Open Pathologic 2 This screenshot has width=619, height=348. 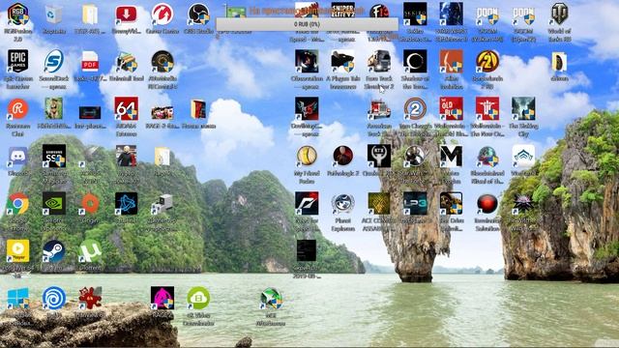coord(342,157)
